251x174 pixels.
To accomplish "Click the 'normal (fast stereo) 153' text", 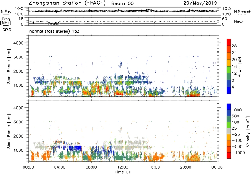I will [x=54, y=31].
